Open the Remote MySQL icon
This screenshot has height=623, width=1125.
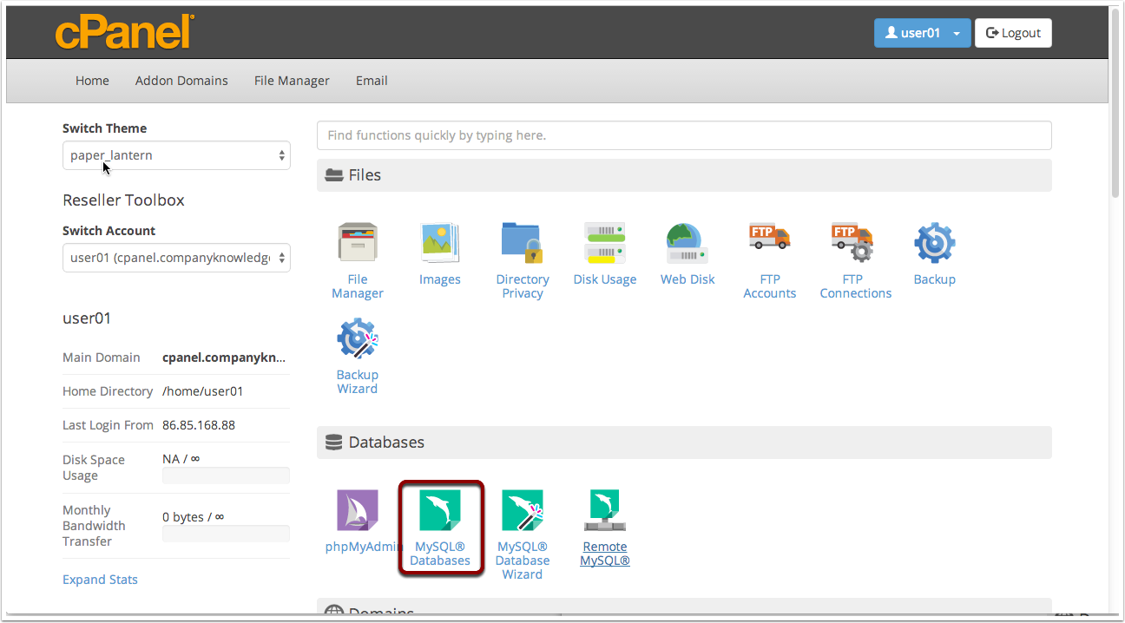[x=605, y=510]
